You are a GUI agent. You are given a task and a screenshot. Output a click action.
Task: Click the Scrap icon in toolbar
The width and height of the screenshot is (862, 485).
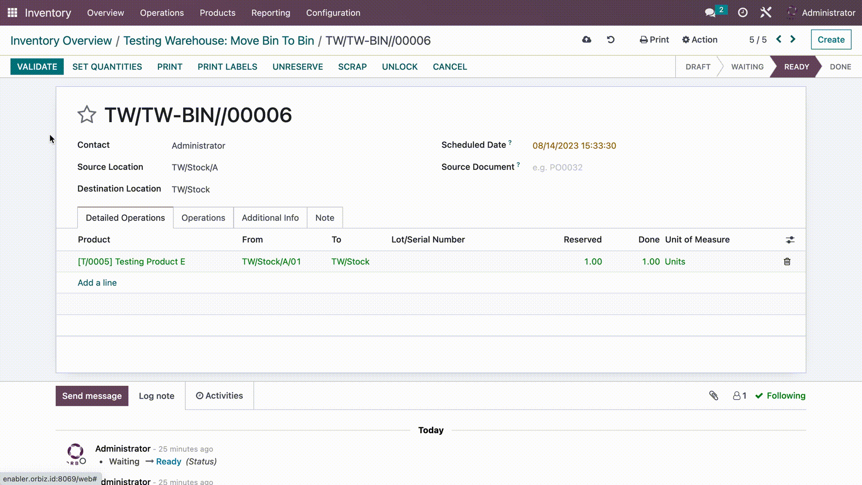[x=352, y=66]
